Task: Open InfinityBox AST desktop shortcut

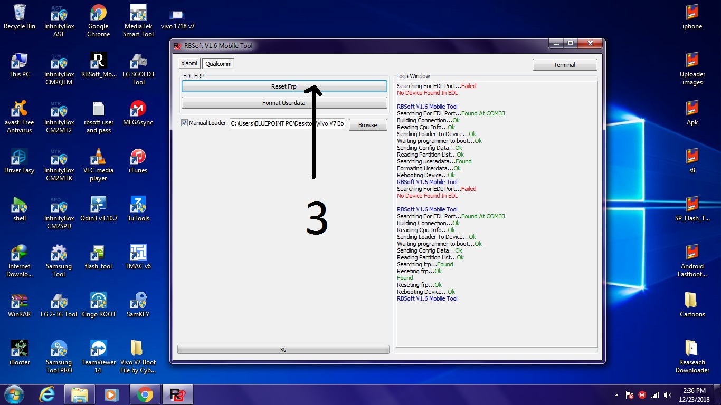Action: click(59, 21)
